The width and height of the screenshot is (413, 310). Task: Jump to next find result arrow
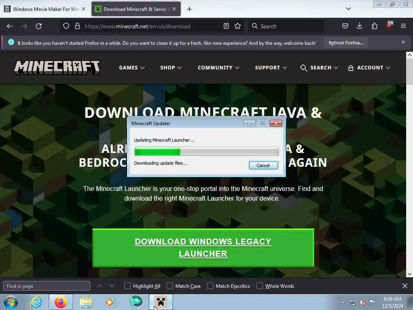(112, 286)
